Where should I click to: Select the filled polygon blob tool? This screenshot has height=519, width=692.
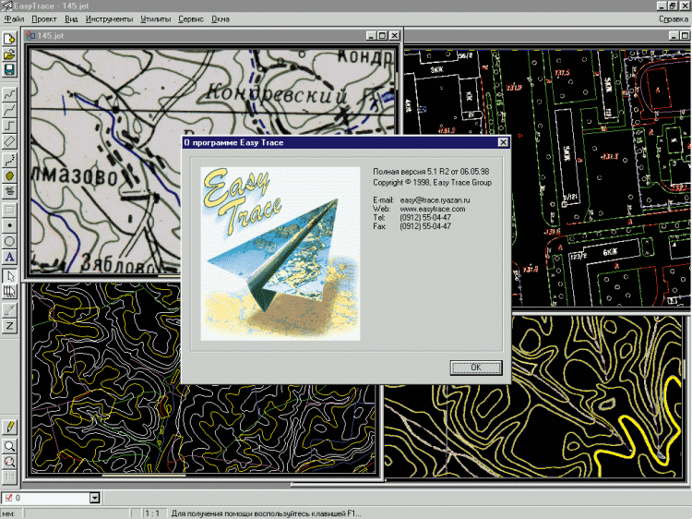tap(9, 175)
